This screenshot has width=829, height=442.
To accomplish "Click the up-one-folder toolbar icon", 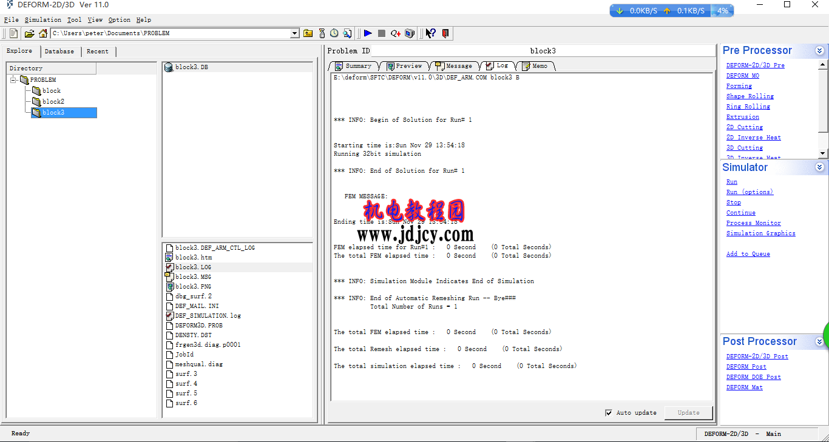I will click(308, 33).
